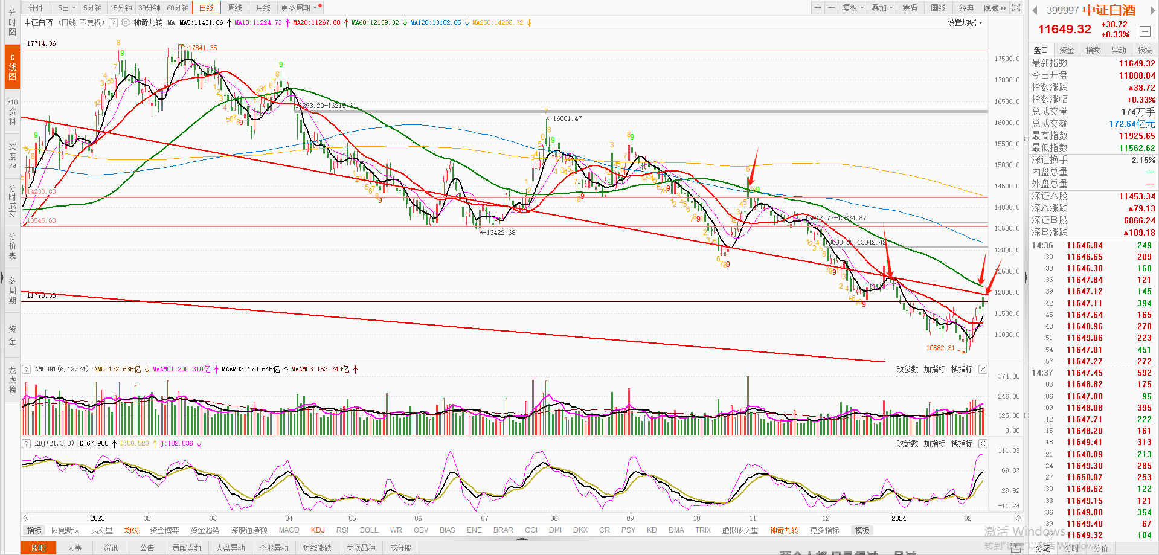Screen dimensions: 1159x555
Task: Switch to the 周线 period tab
Action: (x=235, y=8)
